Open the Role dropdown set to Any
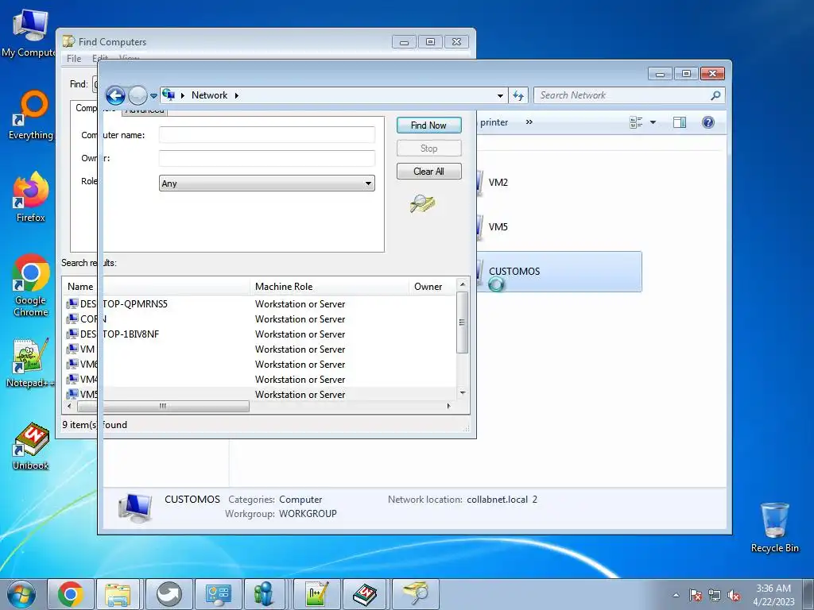Screen dimensions: 814x610 click(267, 183)
